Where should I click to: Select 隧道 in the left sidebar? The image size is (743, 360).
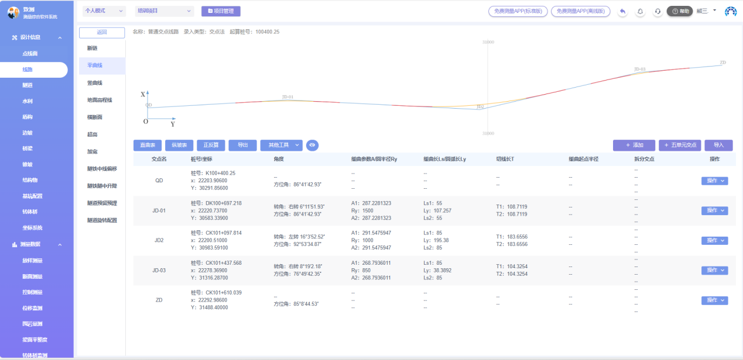28,85
